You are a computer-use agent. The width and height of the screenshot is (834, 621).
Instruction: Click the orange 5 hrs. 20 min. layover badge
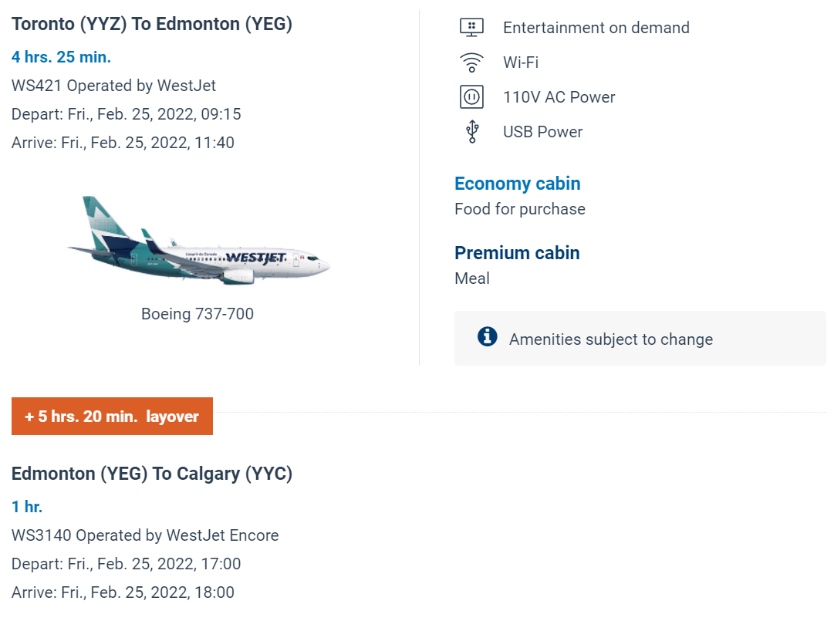[112, 417]
